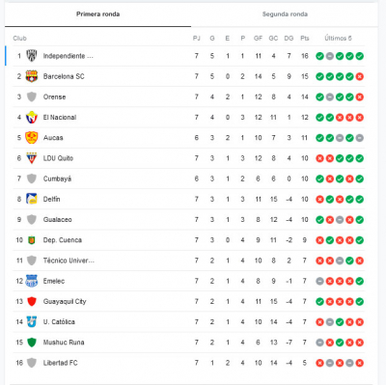
Task: Click the U. Católica crest icon
Action: [x=32, y=321]
